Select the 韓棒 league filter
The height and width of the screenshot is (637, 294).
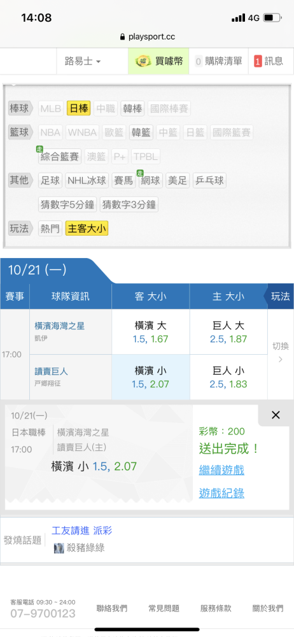[x=132, y=108]
